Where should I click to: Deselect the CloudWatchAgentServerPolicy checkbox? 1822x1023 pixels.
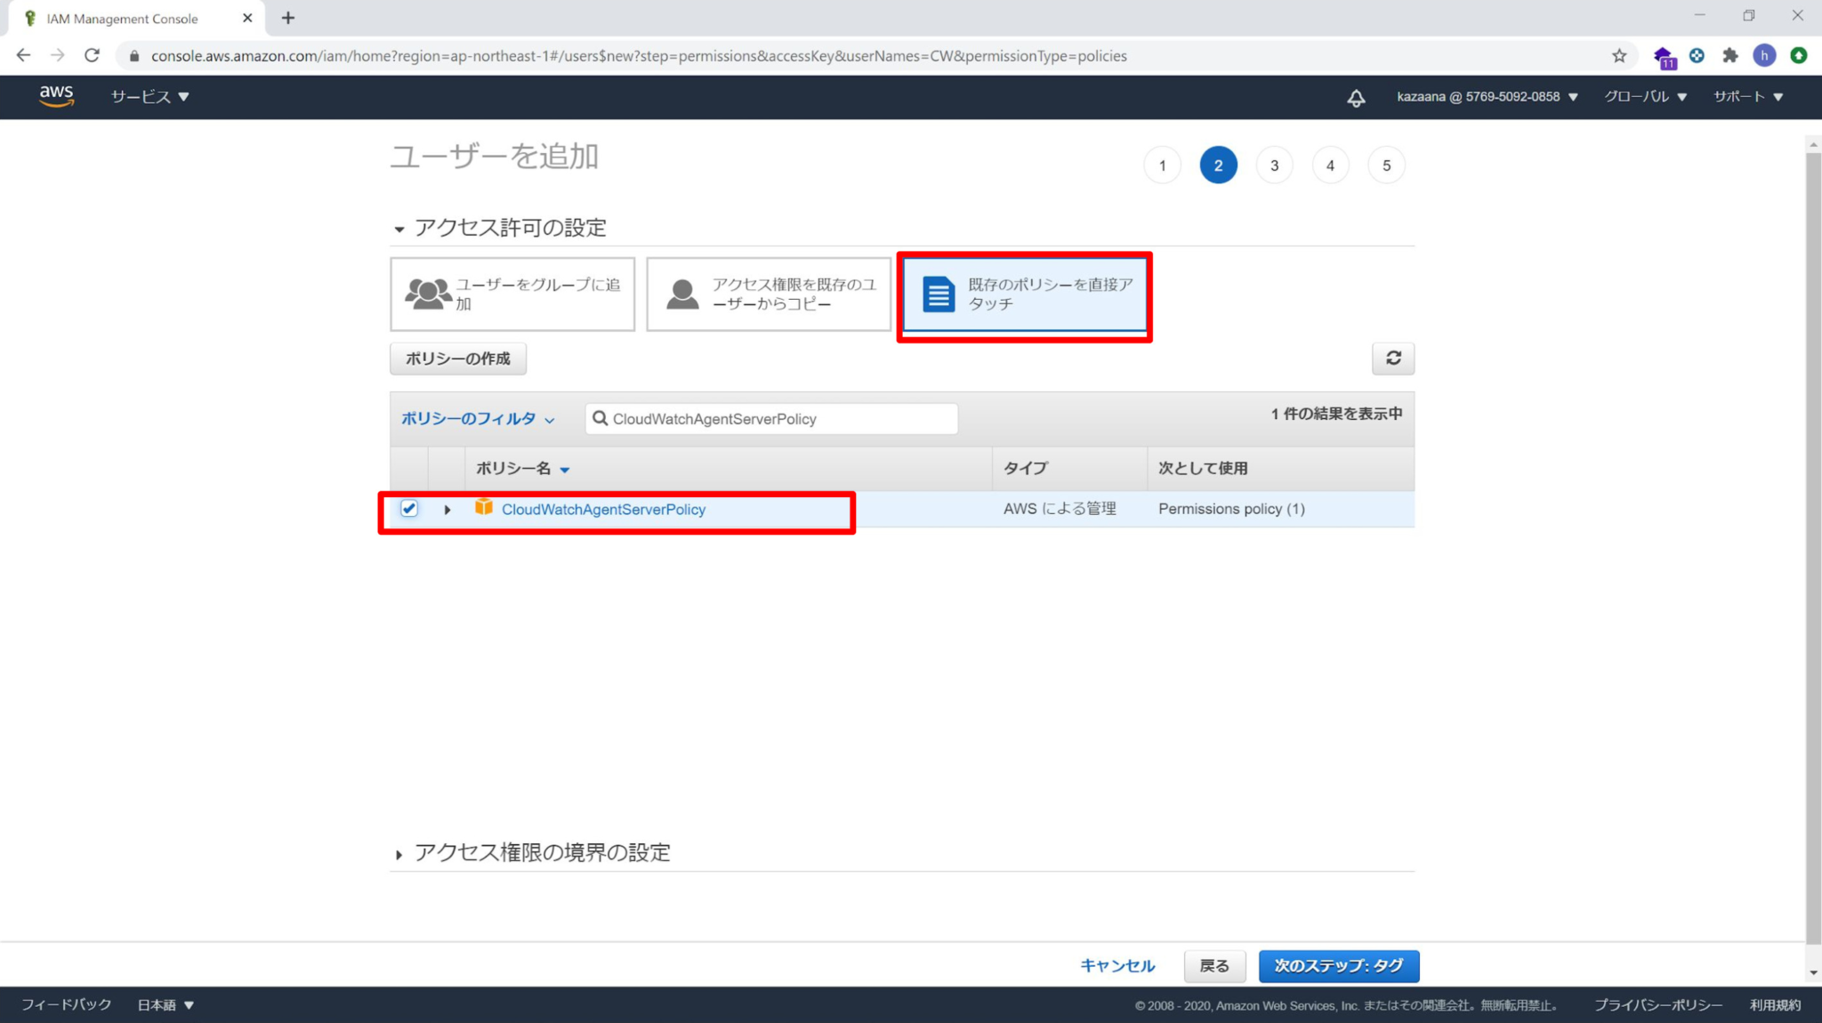(x=409, y=508)
